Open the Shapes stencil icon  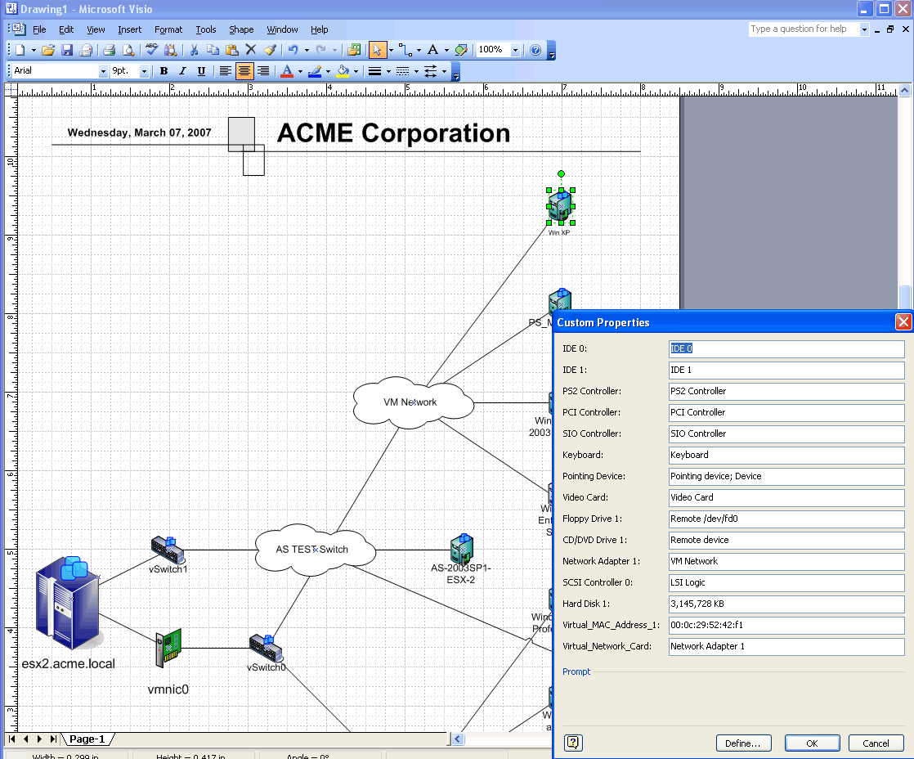pos(353,50)
